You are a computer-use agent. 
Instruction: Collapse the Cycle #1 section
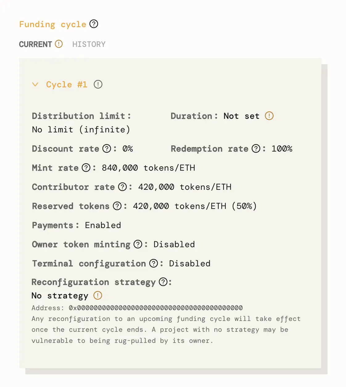(x=35, y=84)
